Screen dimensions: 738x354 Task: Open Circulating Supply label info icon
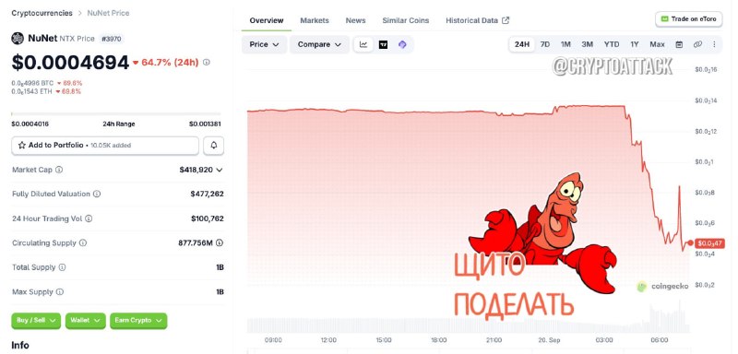[x=83, y=243]
